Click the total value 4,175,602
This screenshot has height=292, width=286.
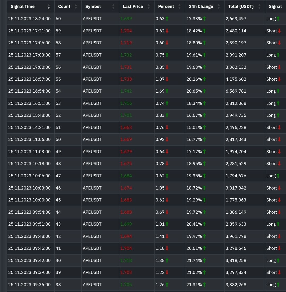click(236, 79)
